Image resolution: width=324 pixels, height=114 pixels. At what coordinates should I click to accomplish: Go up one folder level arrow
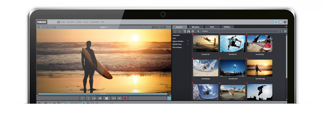tap(198, 31)
